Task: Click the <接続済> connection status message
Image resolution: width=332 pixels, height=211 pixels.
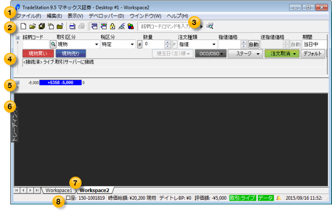Action: [x=58, y=62]
